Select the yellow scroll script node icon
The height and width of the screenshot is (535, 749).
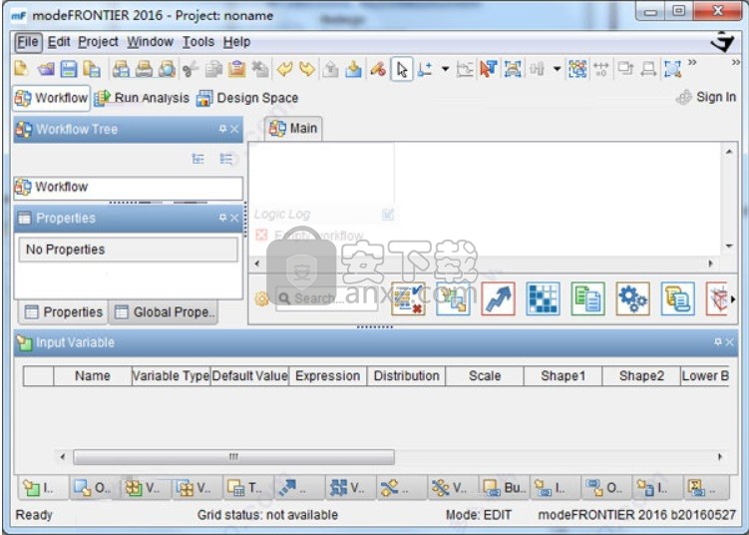click(678, 298)
